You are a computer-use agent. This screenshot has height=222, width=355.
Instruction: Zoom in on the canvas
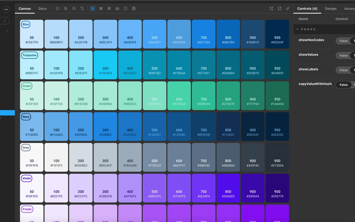point(66,9)
